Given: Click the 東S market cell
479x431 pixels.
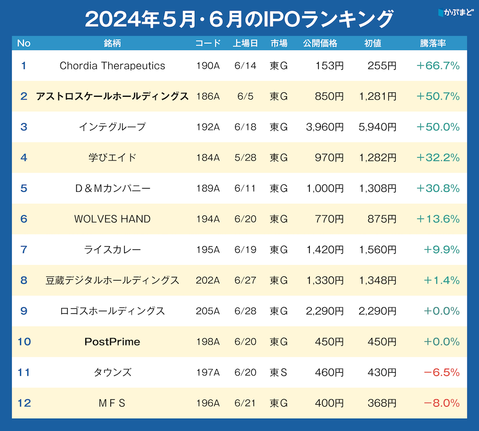Looking at the screenshot, I should click(278, 373).
